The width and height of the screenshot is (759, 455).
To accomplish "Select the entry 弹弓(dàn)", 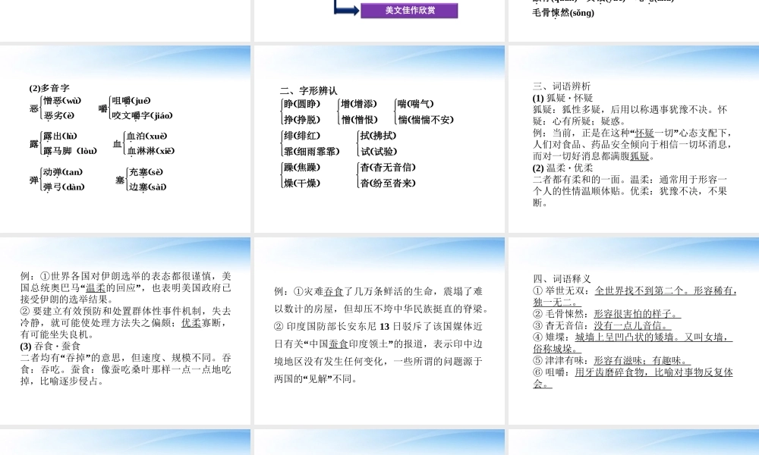I will (64, 187).
